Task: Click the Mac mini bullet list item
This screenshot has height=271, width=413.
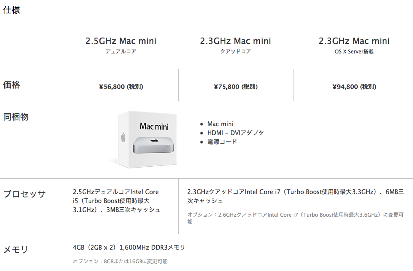Action: (x=220, y=124)
